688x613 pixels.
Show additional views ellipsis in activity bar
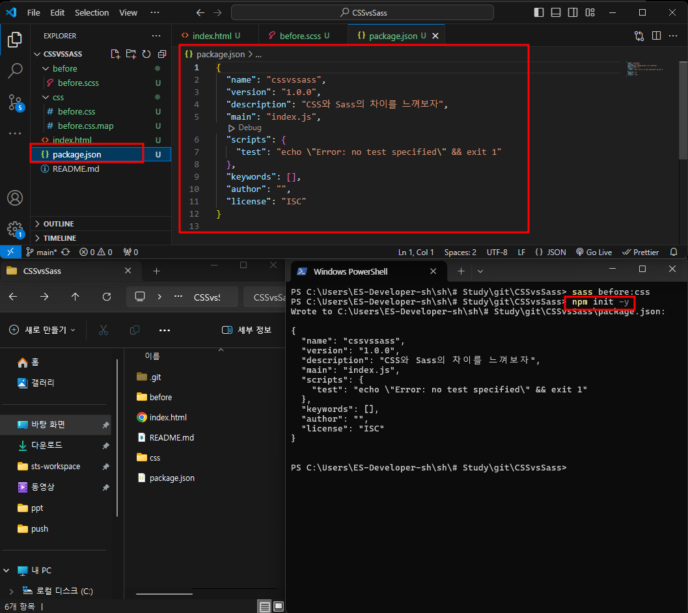click(x=15, y=133)
